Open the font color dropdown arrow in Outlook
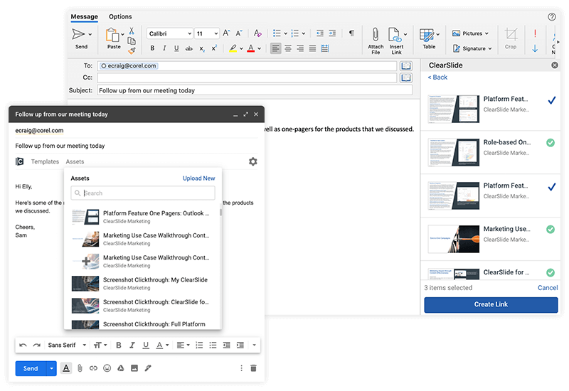 tap(260, 48)
